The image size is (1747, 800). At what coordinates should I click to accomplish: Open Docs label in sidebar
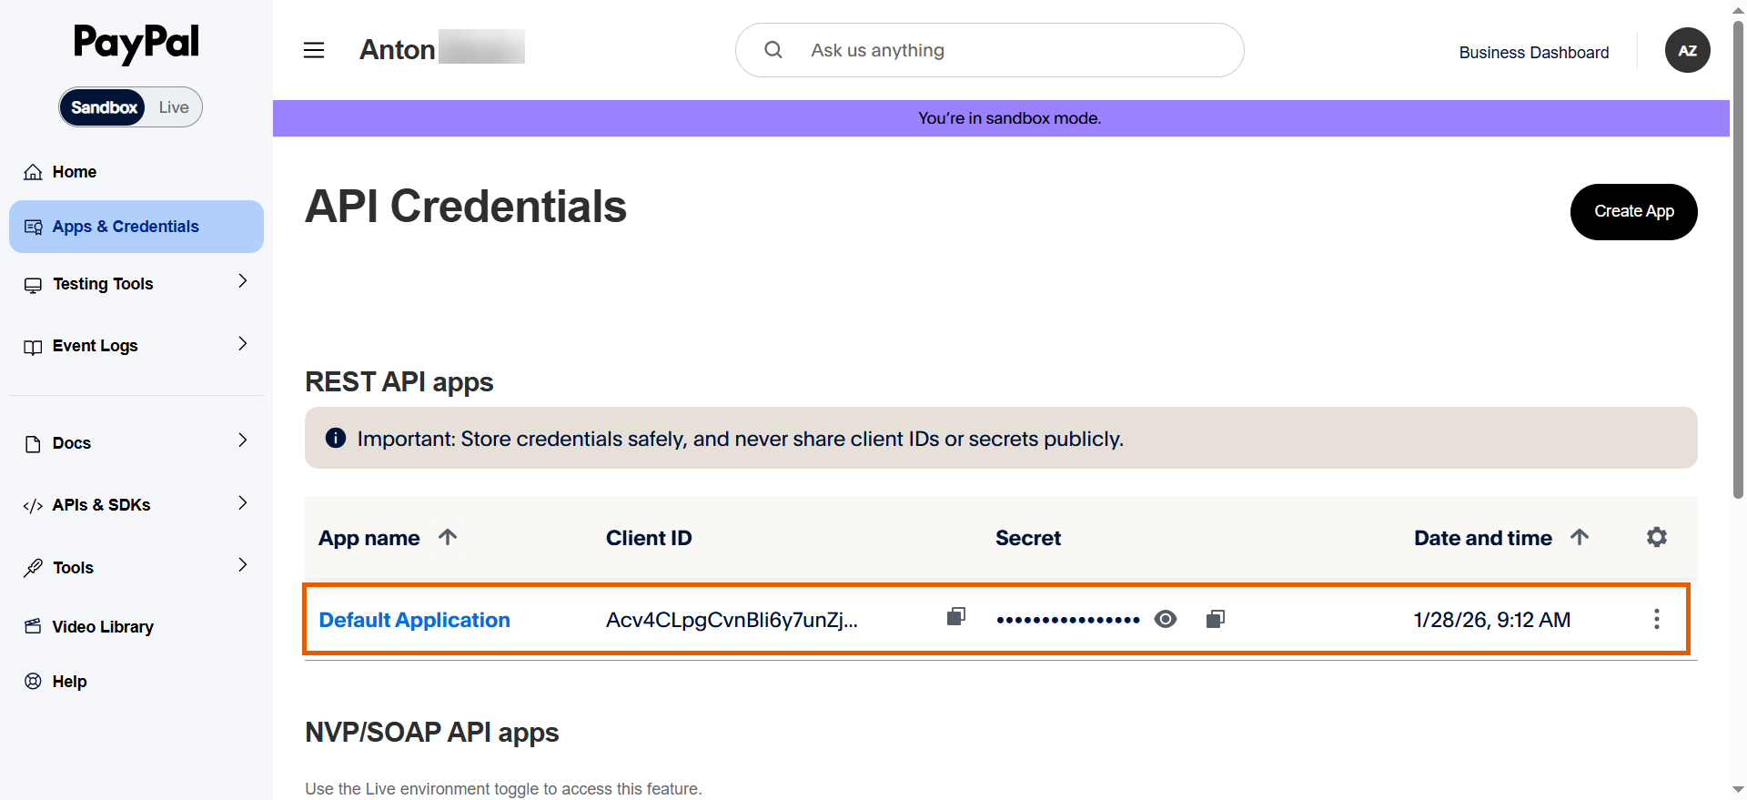pyautogui.click(x=72, y=443)
